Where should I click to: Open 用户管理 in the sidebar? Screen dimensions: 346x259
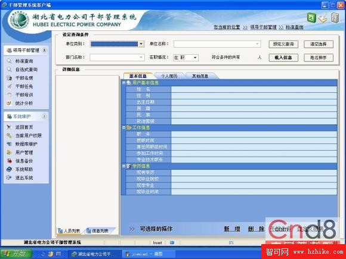point(24,152)
